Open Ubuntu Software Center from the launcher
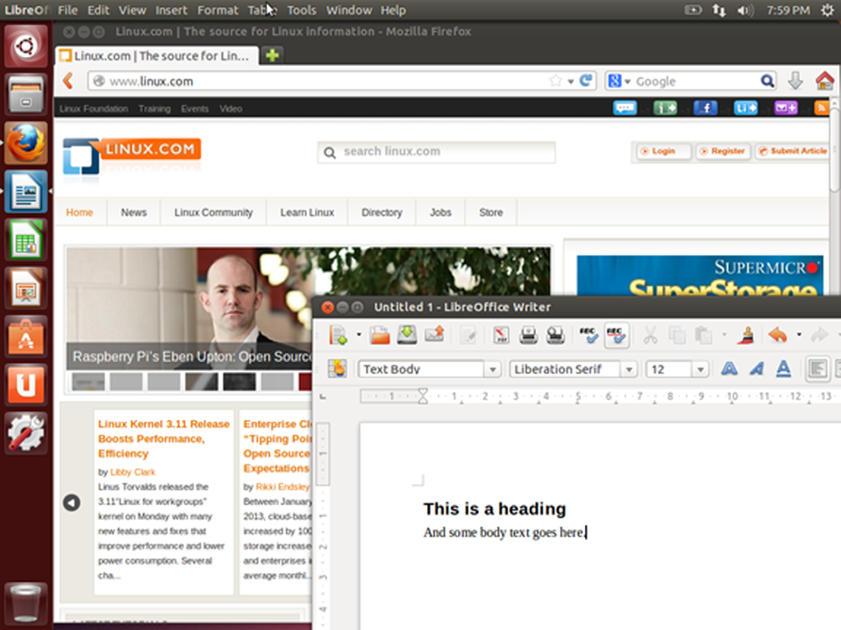Screen dimensions: 841x630 [25, 337]
